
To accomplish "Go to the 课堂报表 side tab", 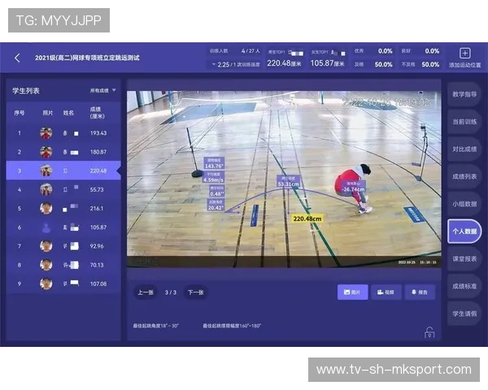I will (464, 258).
